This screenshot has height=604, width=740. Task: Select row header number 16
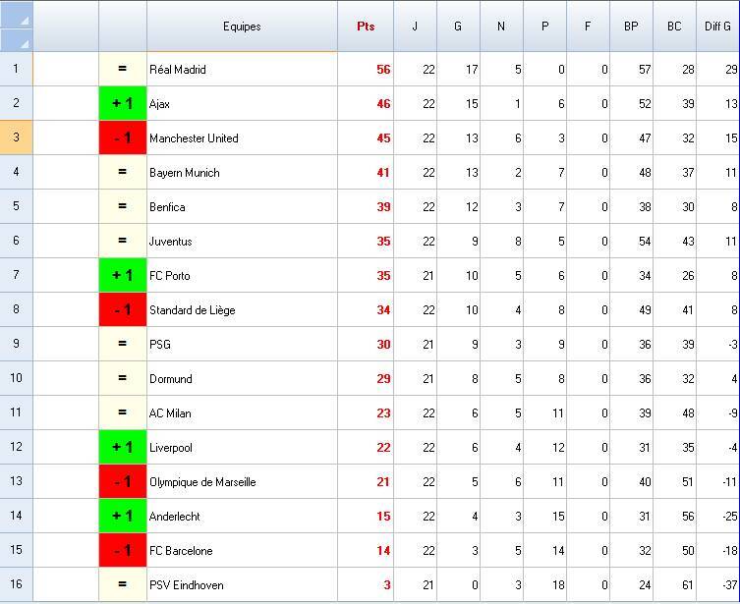(16, 584)
